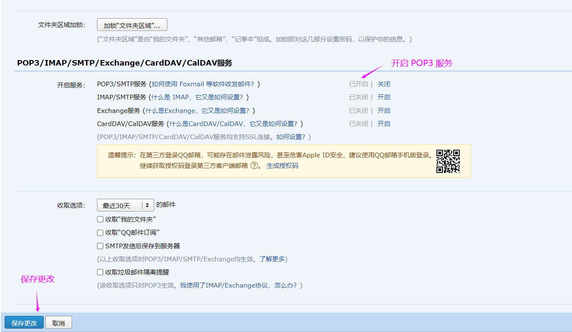
Task: Open the 什么是 IMAP help link
Action: (197, 97)
